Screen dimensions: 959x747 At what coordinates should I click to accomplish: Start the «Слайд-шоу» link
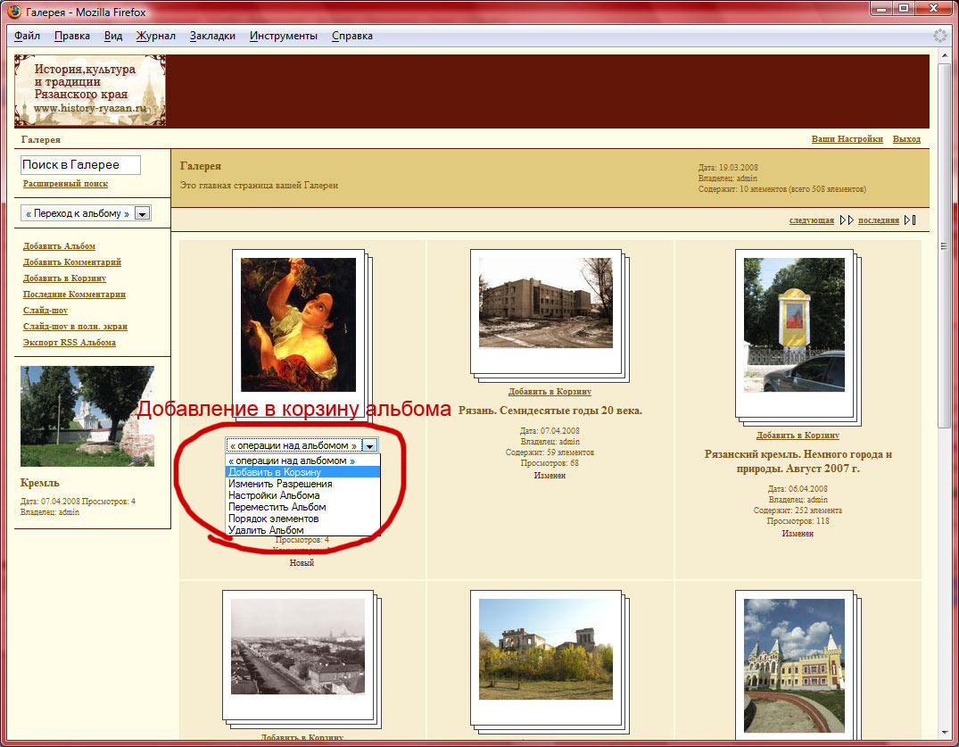[45, 311]
